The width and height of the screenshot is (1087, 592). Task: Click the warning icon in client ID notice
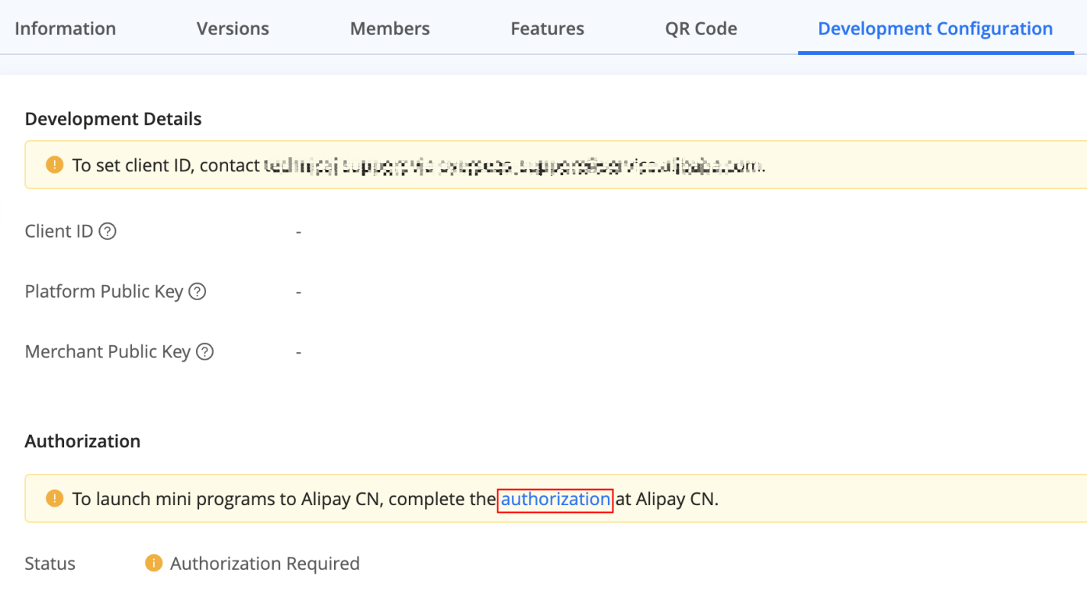click(x=54, y=165)
